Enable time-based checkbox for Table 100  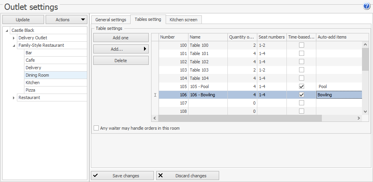tap(301, 45)
